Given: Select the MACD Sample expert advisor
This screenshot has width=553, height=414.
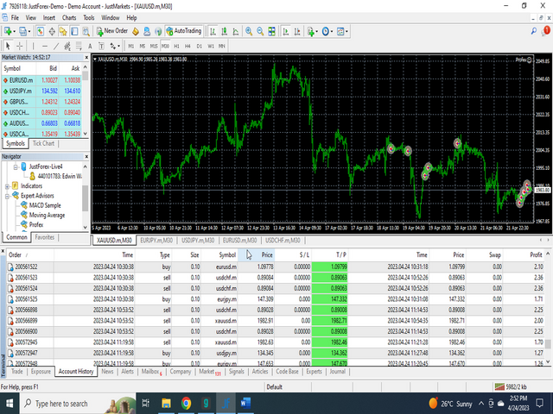Looking at the screenshot, I should (x=45, y=205).
